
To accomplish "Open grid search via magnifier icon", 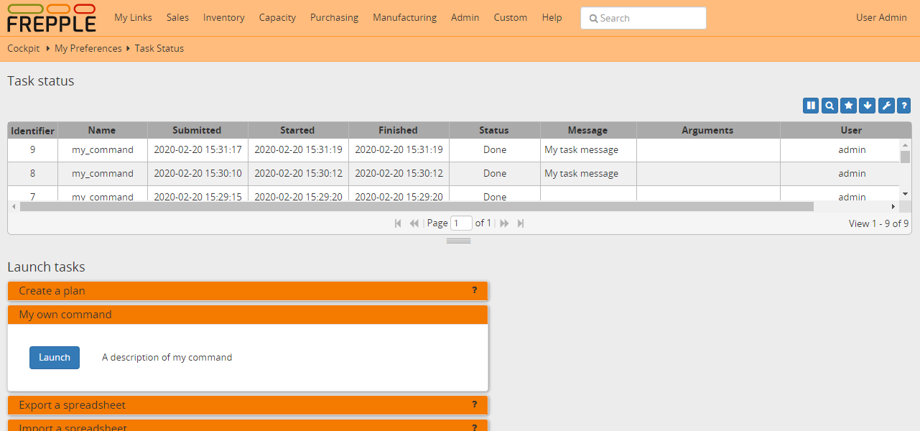I will (x=830, y=106).
